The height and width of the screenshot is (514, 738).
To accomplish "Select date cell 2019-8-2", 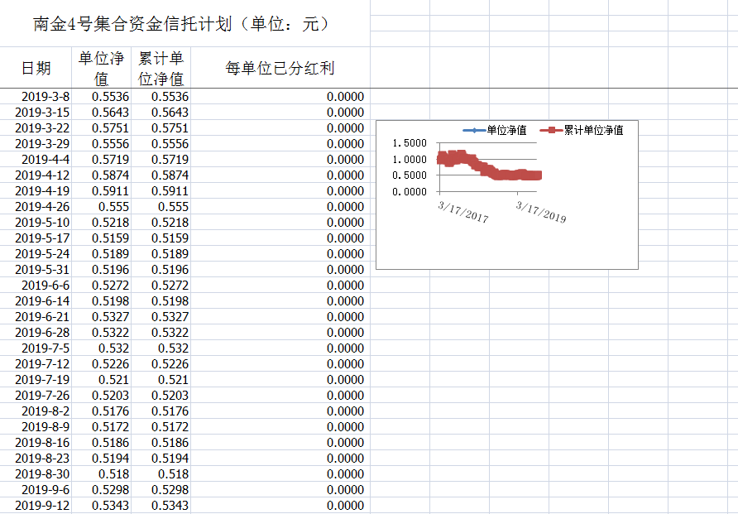I will coord(36,411).
